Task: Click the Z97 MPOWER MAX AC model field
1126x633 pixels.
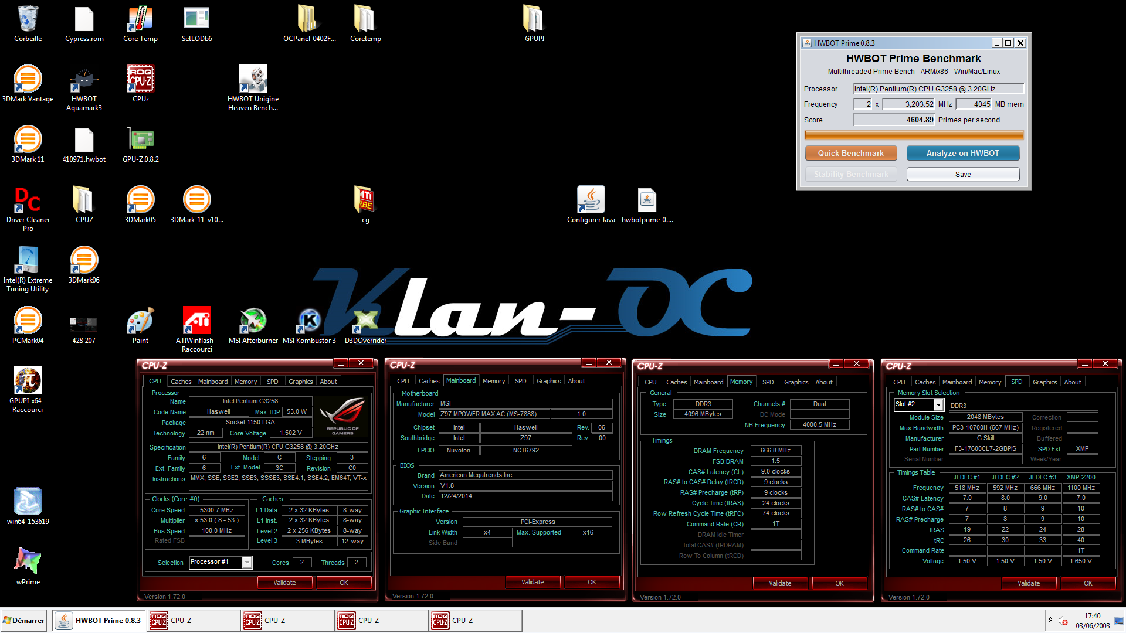Action: tap(494, 414)
